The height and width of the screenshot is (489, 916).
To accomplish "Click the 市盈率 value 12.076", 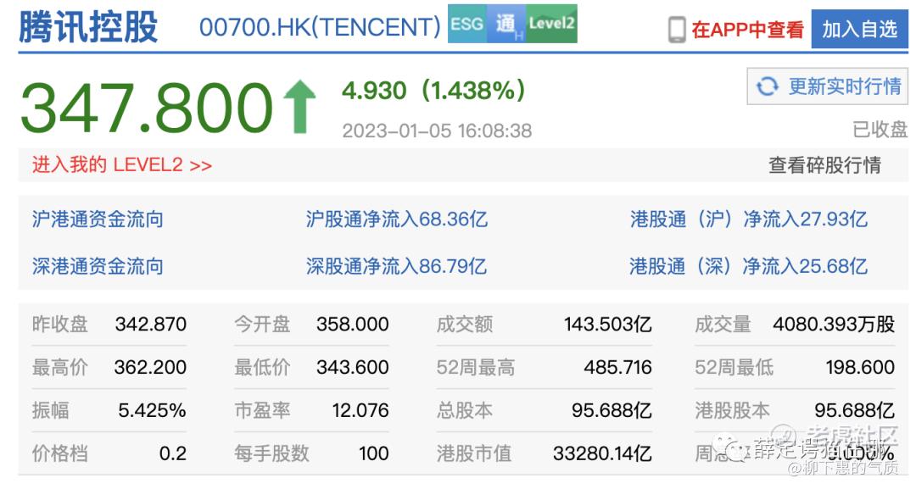I will 360,410.
